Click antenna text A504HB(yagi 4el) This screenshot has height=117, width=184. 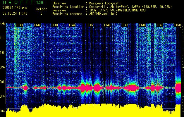103,14
